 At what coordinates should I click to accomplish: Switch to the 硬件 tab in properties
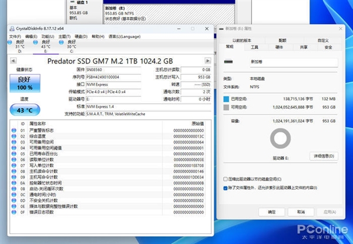(x=279, y=47)
